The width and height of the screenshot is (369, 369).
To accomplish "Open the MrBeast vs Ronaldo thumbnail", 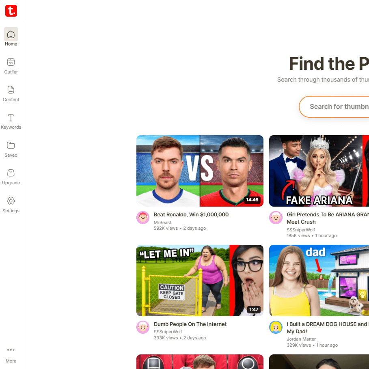I will (200, 171).
